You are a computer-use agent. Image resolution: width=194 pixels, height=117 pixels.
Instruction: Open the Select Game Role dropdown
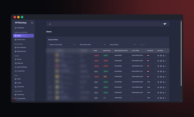tap(92, 45)
